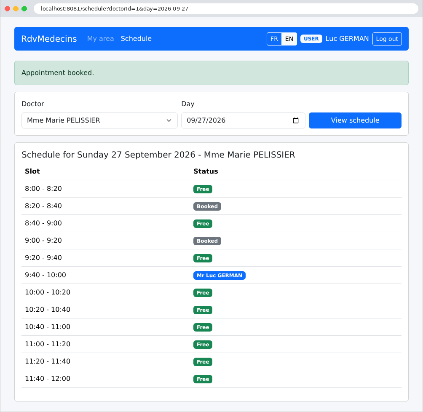Click the browser address bar

(226, 8)
